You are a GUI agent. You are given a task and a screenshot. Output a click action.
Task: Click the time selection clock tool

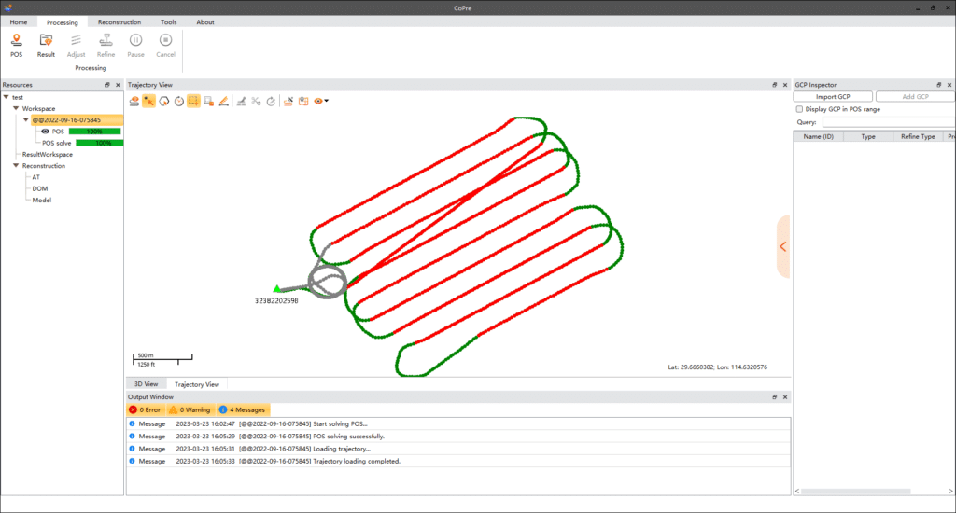pos(179,101)
